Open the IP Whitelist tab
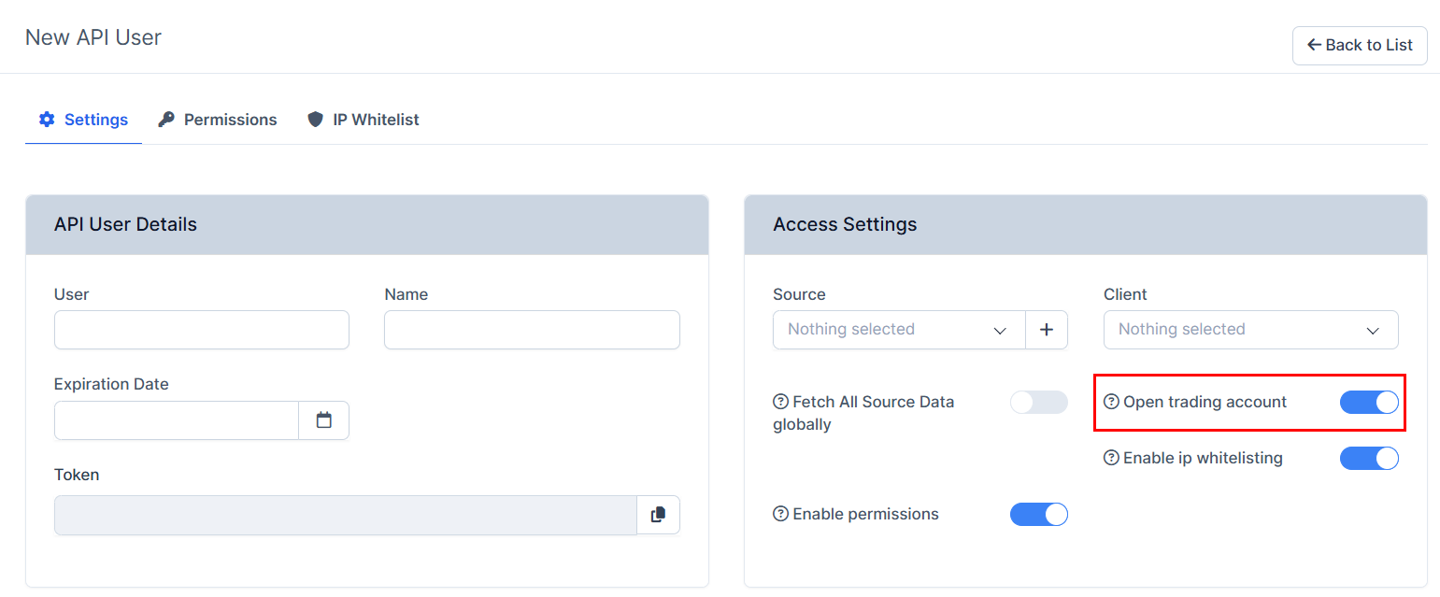This screenshot has height=597, width=1440. (x=364, y=120)
